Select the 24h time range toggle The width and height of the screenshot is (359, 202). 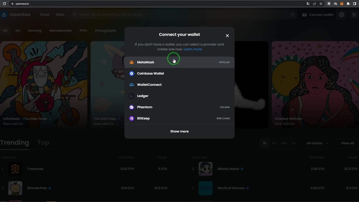[284, 143]
